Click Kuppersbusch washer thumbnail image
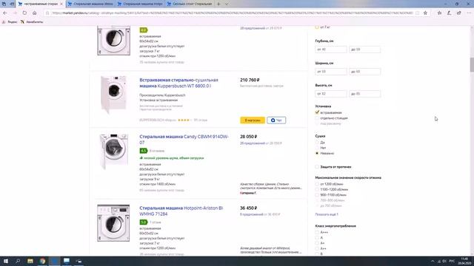 [113, 94]
